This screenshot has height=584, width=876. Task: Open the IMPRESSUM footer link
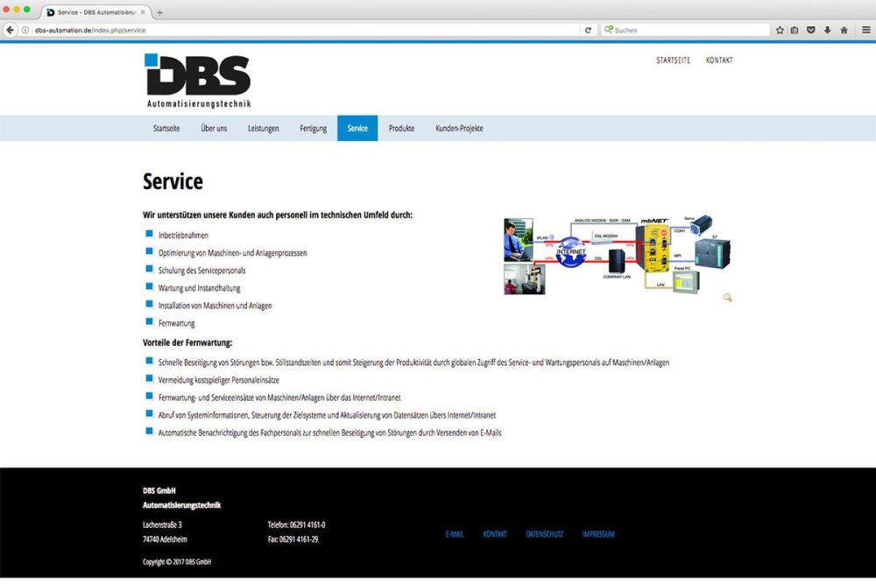click(597, 534)
